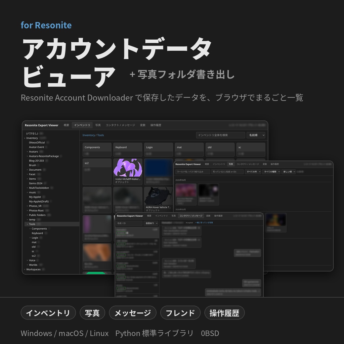Open the 変数 tab in the inventory window
The image size is (344, 344).
[x=142, y=125]
